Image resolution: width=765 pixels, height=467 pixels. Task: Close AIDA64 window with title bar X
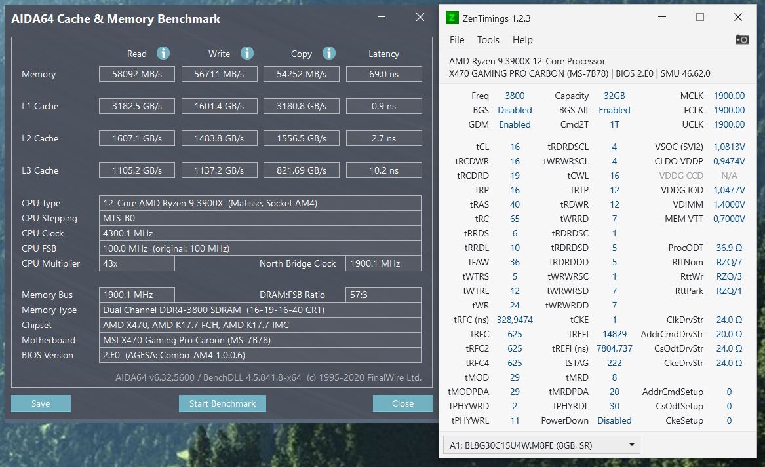click(420, 17)
